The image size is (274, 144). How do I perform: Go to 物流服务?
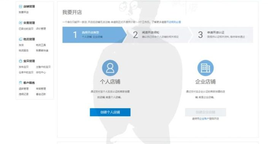24,50
